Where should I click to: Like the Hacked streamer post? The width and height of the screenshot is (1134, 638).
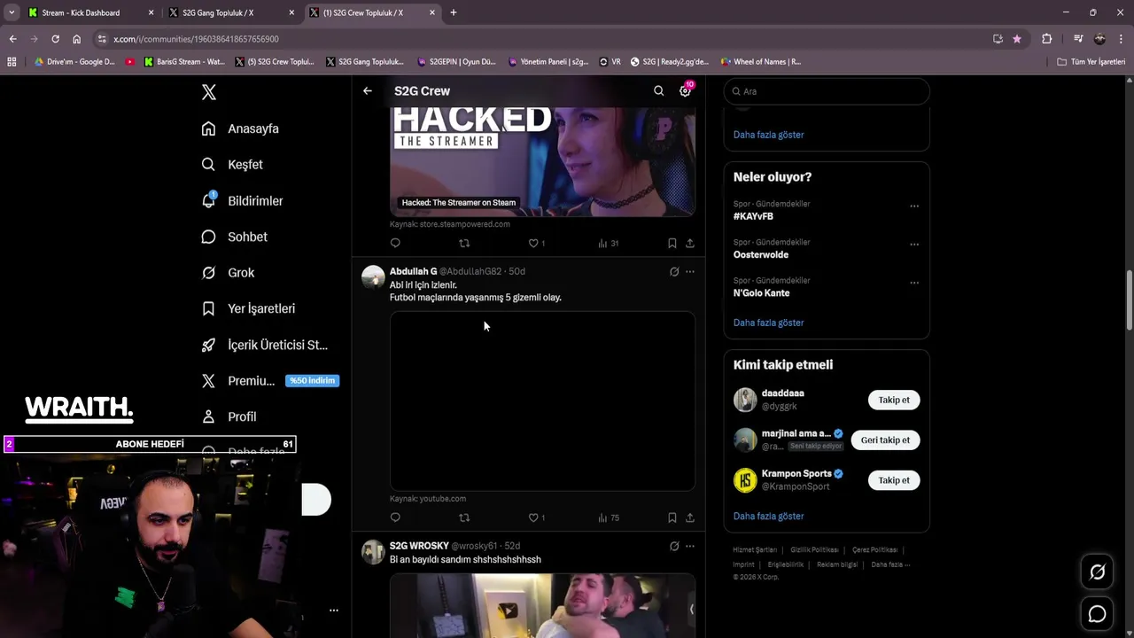[x=537, y=243]
